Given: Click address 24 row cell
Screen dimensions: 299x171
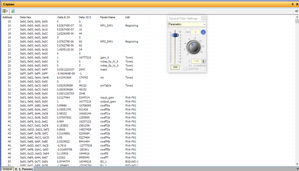Looking at the screenshot, I should coord(9,57).
